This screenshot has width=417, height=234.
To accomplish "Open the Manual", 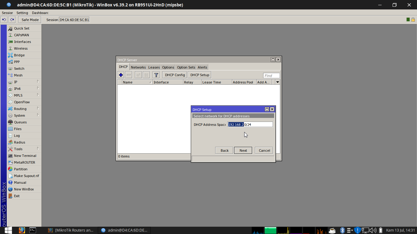I will tap(24, 183).
